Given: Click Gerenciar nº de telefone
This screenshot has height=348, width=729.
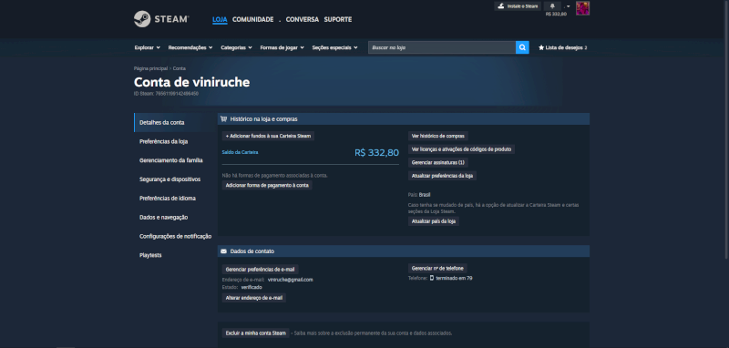Looking at the screenshot, I should click(x=437, y=268).
